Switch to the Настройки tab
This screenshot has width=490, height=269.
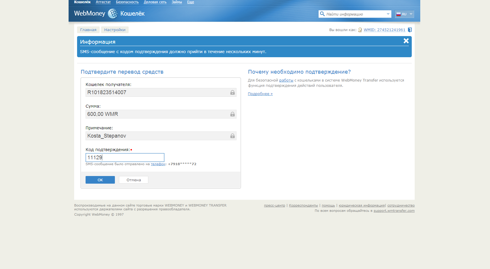tap(115, 30)
